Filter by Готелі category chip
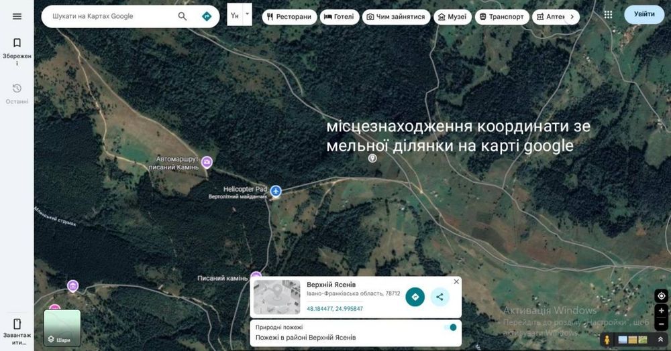This screenshot has height=351, width=671. [x=340, y=17]
